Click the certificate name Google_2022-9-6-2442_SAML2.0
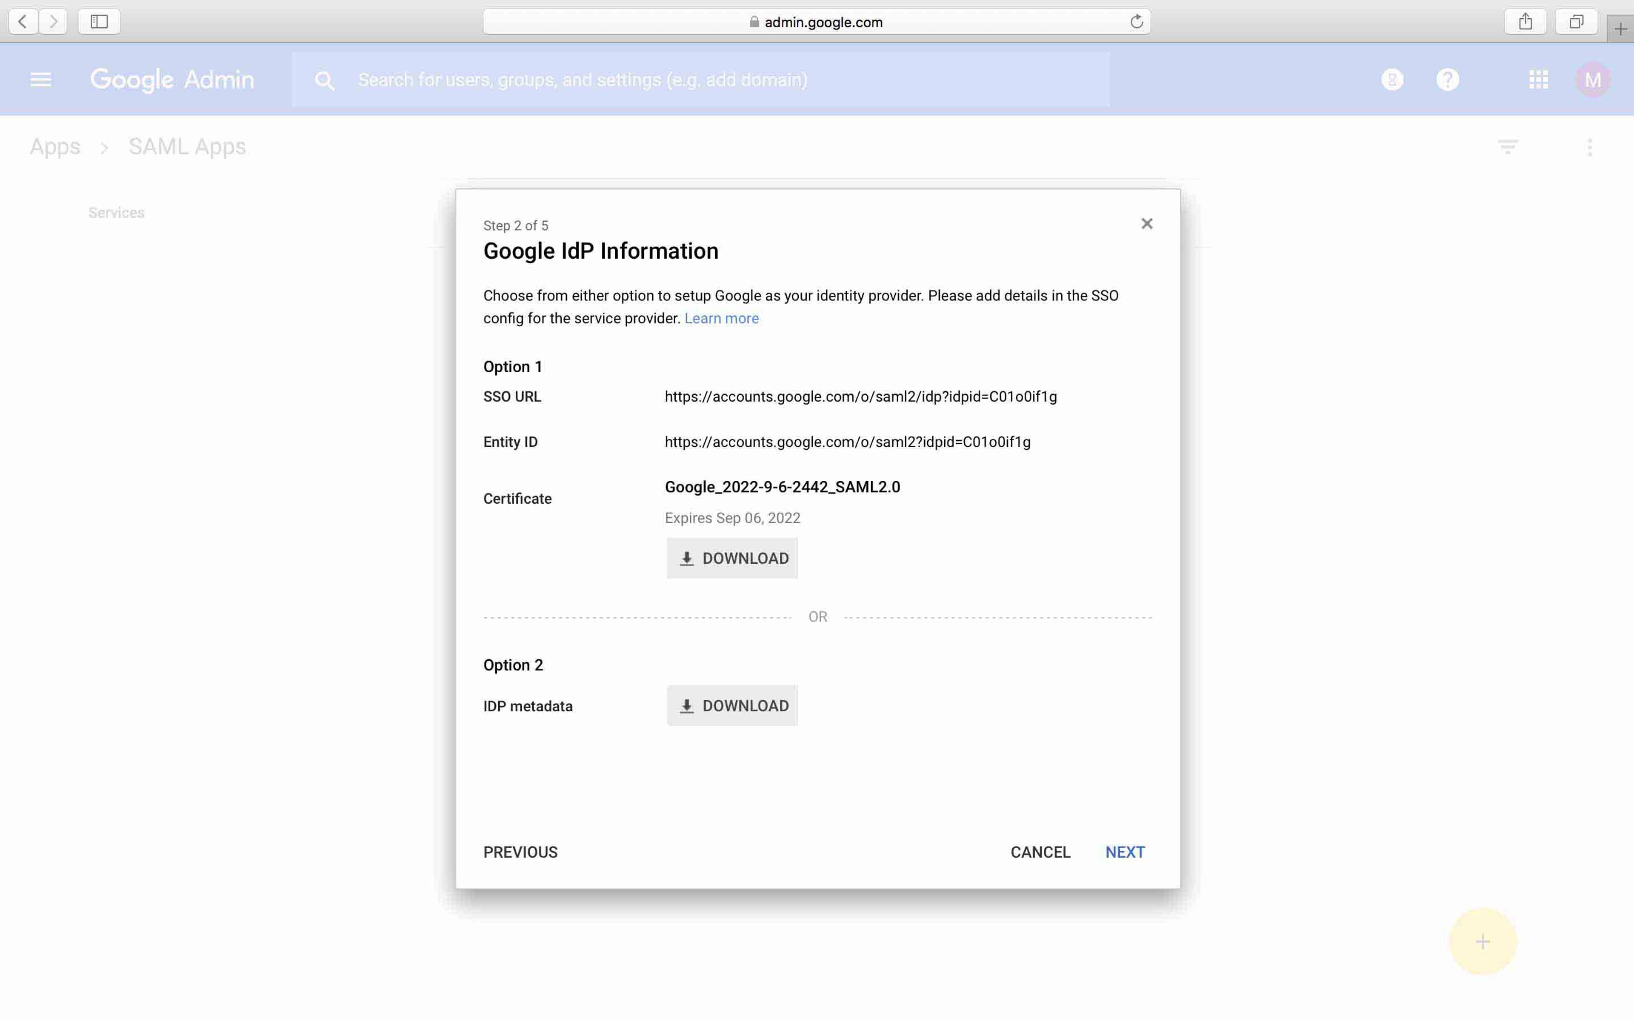Viewport: 1634px width, 1021px height. (783, 487)
